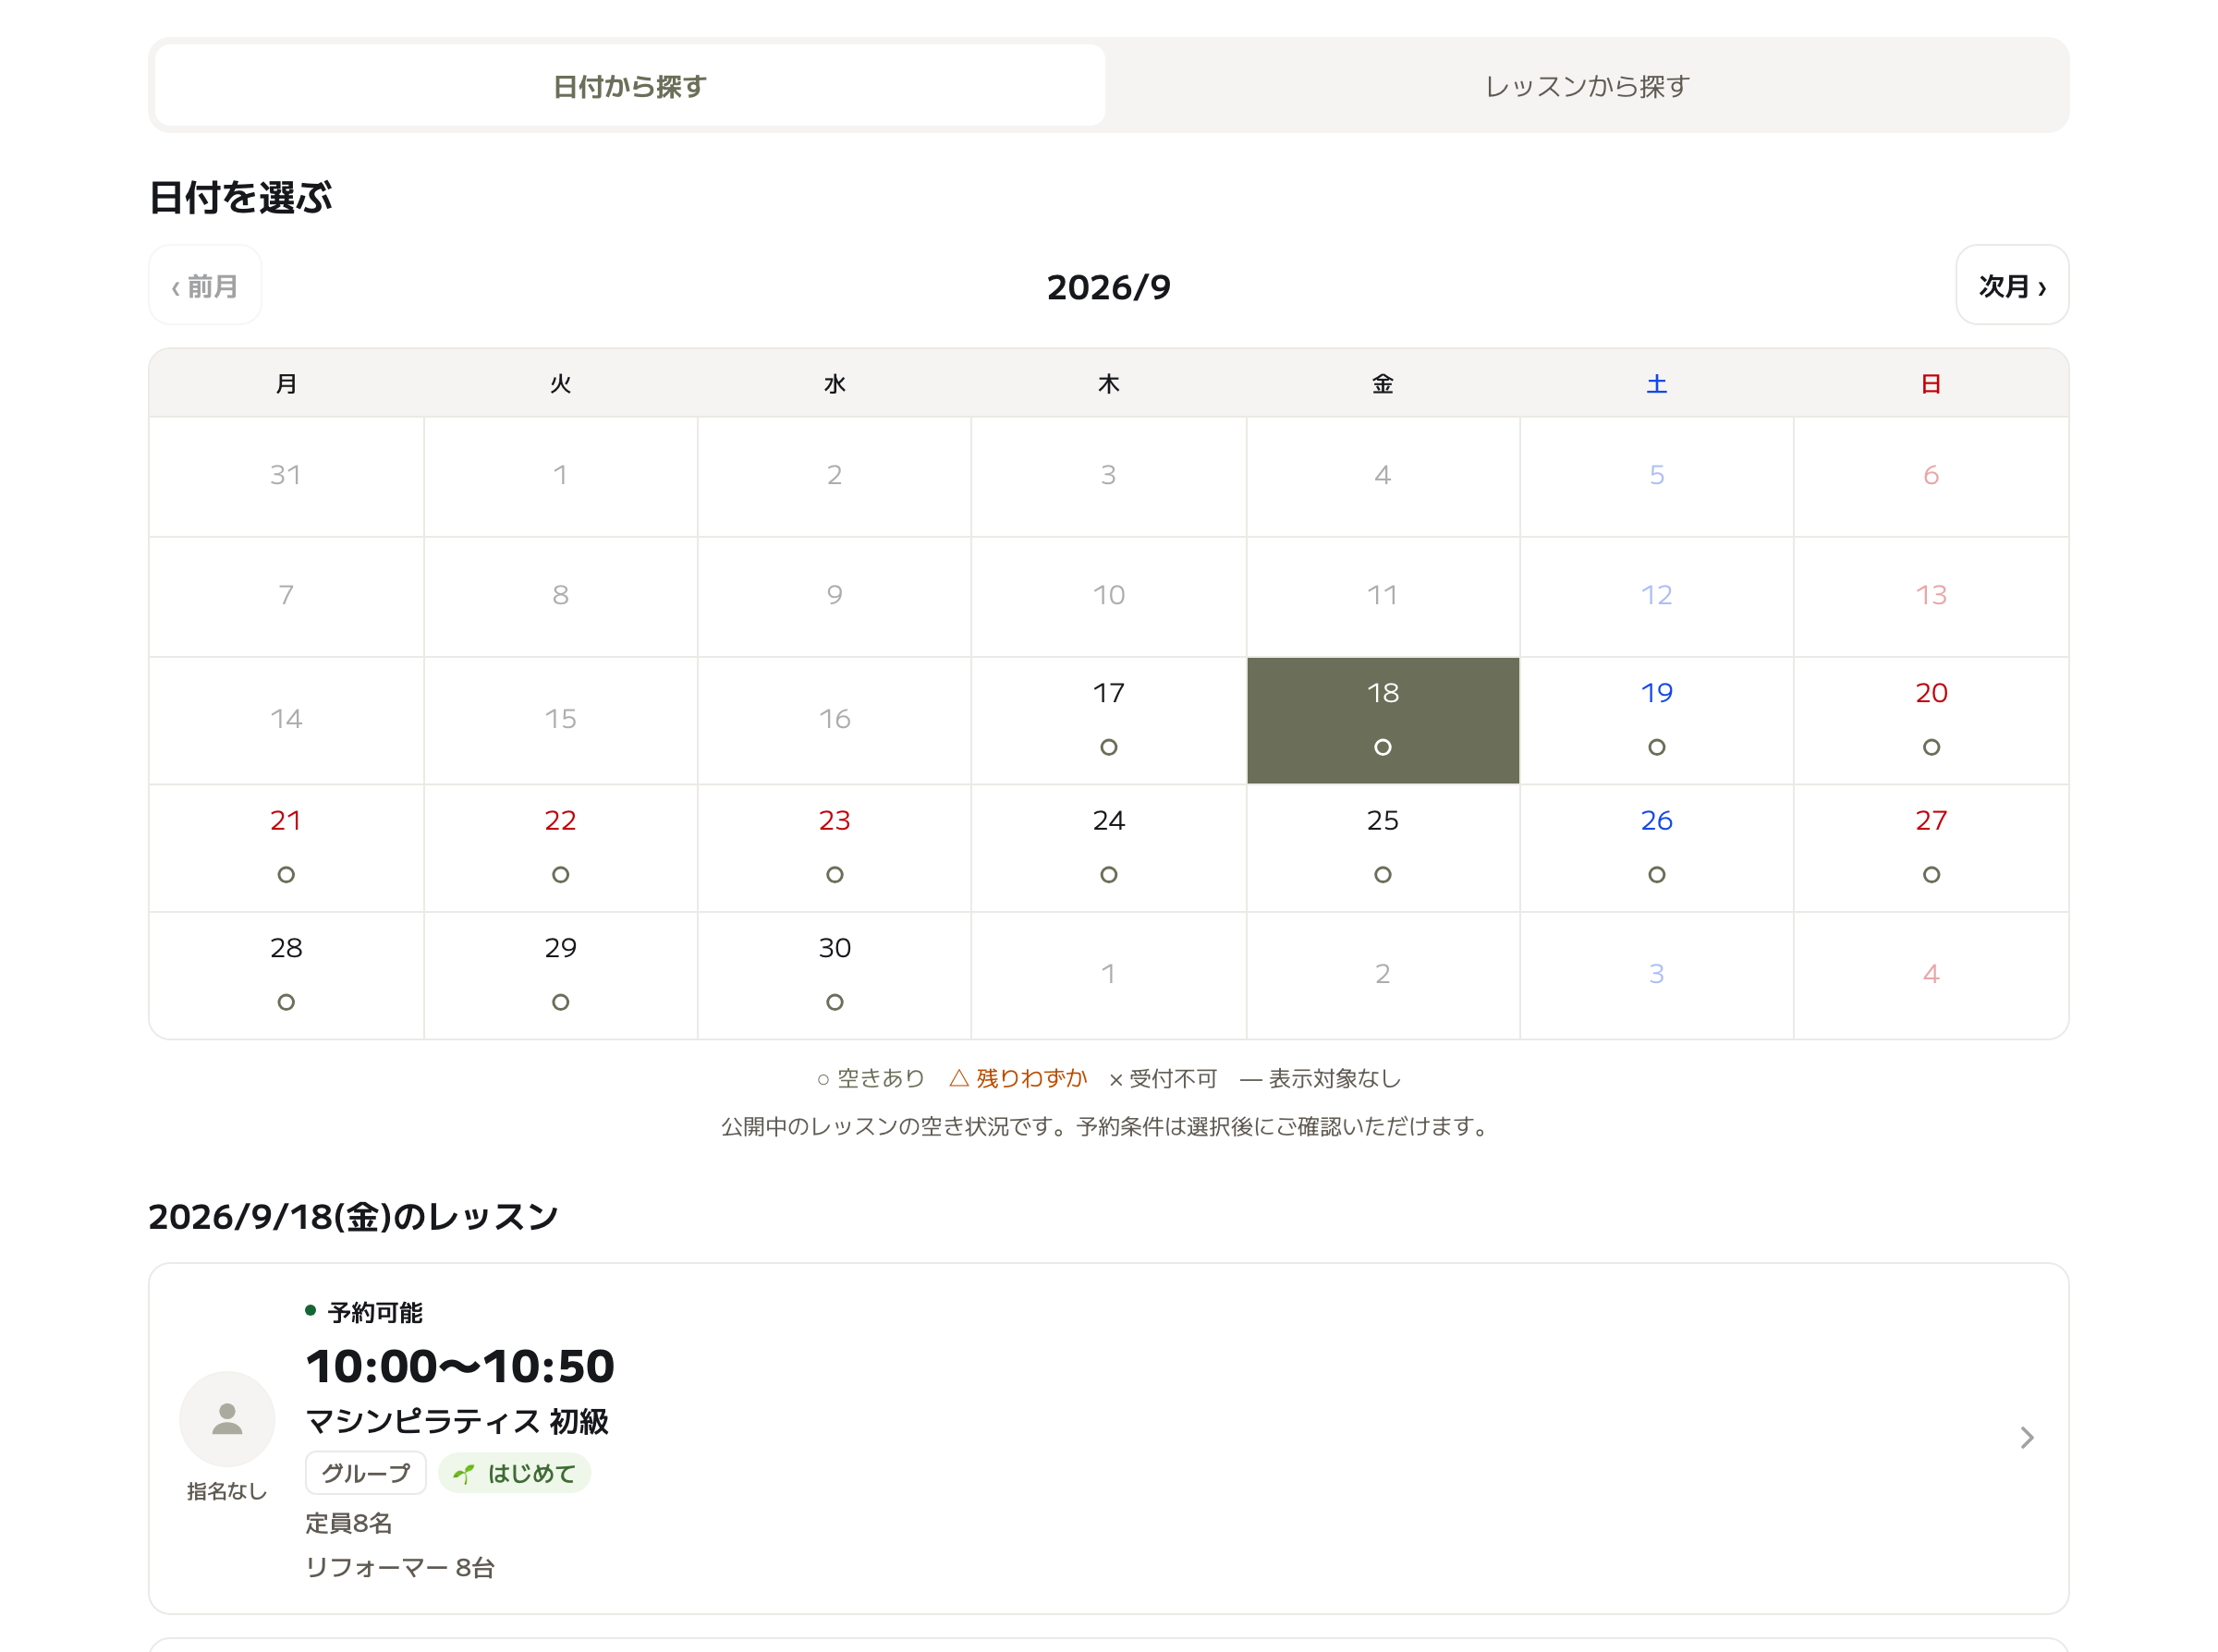Pick Tuesday the 29th
Screen dimensions: 2218x1652
point(560,975)
